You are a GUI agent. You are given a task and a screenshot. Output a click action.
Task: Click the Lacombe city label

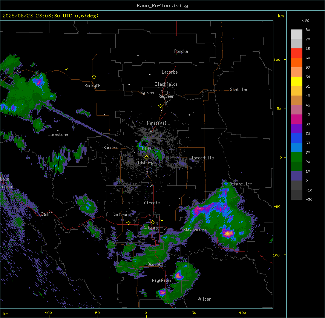170,72
